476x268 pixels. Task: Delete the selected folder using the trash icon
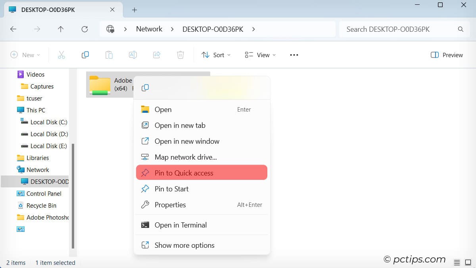coord(180,55)
